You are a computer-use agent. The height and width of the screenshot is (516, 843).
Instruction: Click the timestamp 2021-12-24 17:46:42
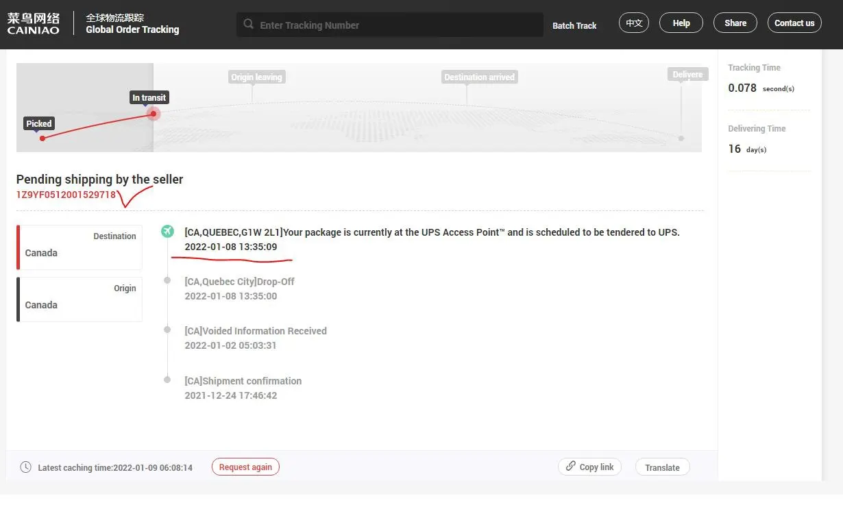pos(231,395)
